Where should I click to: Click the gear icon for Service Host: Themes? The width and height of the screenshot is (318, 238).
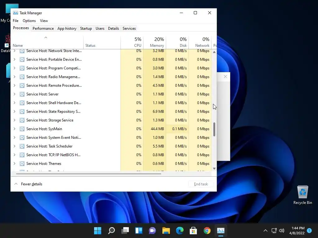click(x=22, y=164)
